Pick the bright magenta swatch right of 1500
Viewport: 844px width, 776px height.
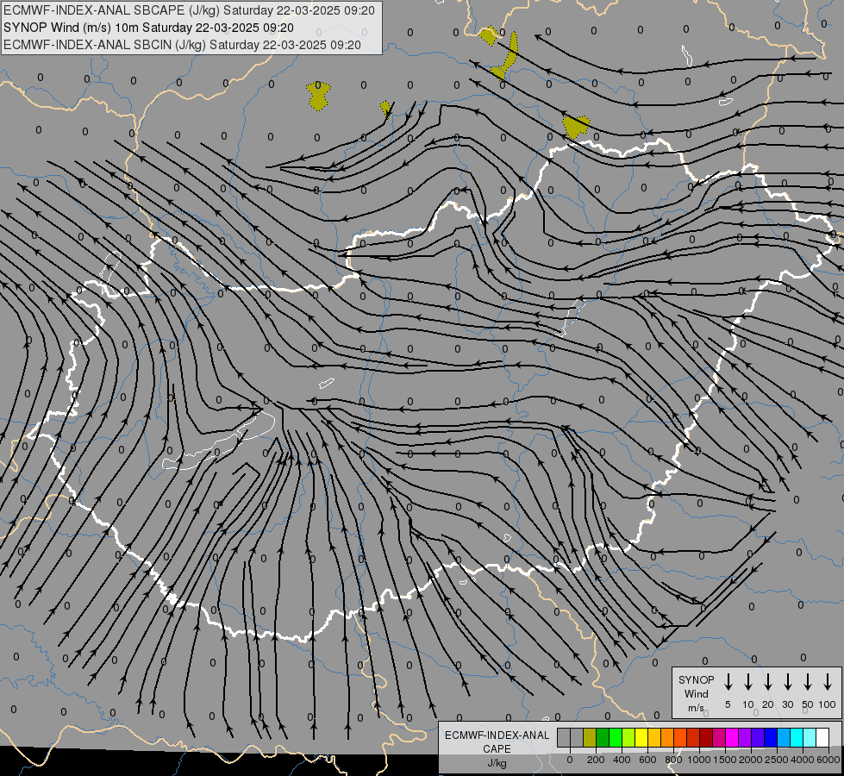(732, 737)
